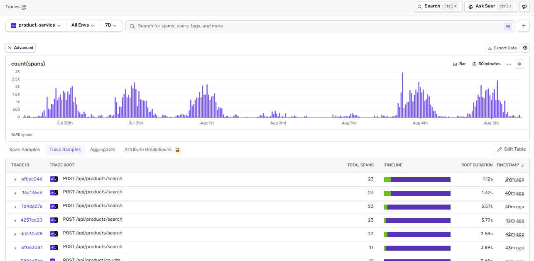
Task: Switch to the Span Samples tab
Action: [x=25, y=150]
